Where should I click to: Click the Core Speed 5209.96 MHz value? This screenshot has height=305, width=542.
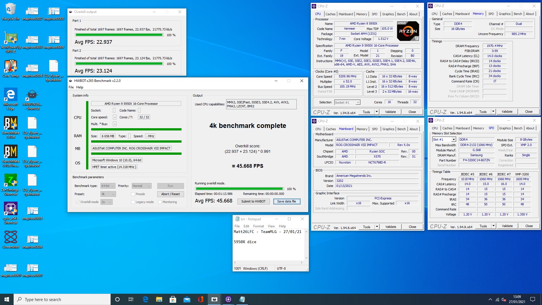coord(348,77)
